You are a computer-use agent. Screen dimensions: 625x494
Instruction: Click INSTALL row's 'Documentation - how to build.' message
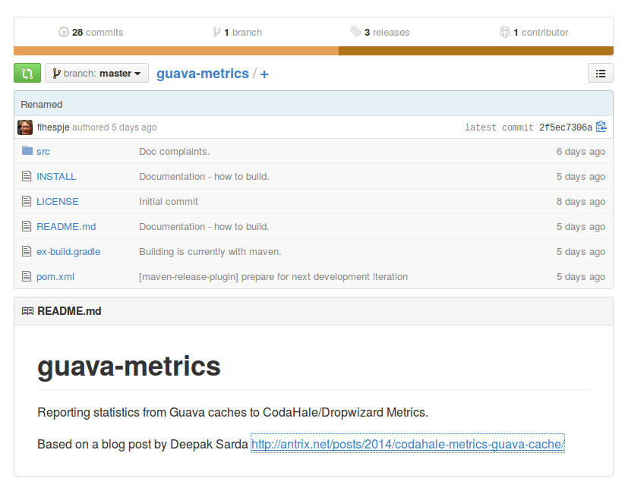click(204, 177)
